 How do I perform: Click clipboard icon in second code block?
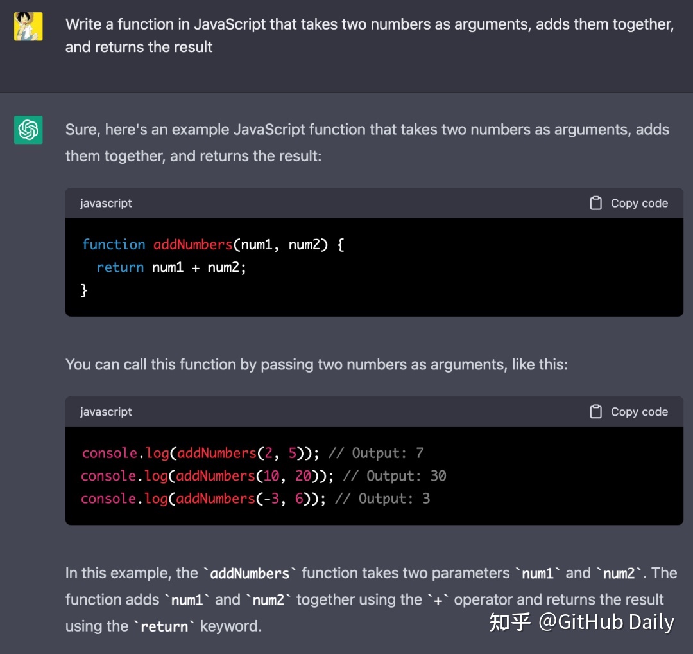pyautogui.click(x=595, y=412)
